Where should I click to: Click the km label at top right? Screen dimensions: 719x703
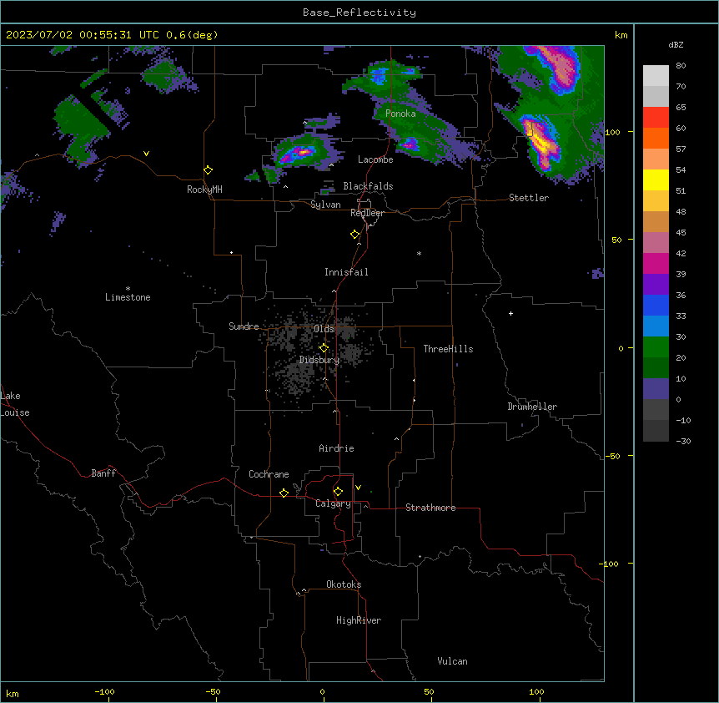tap(621, 35)
